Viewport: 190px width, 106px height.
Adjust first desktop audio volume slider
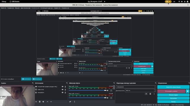(x=87, y=90)
